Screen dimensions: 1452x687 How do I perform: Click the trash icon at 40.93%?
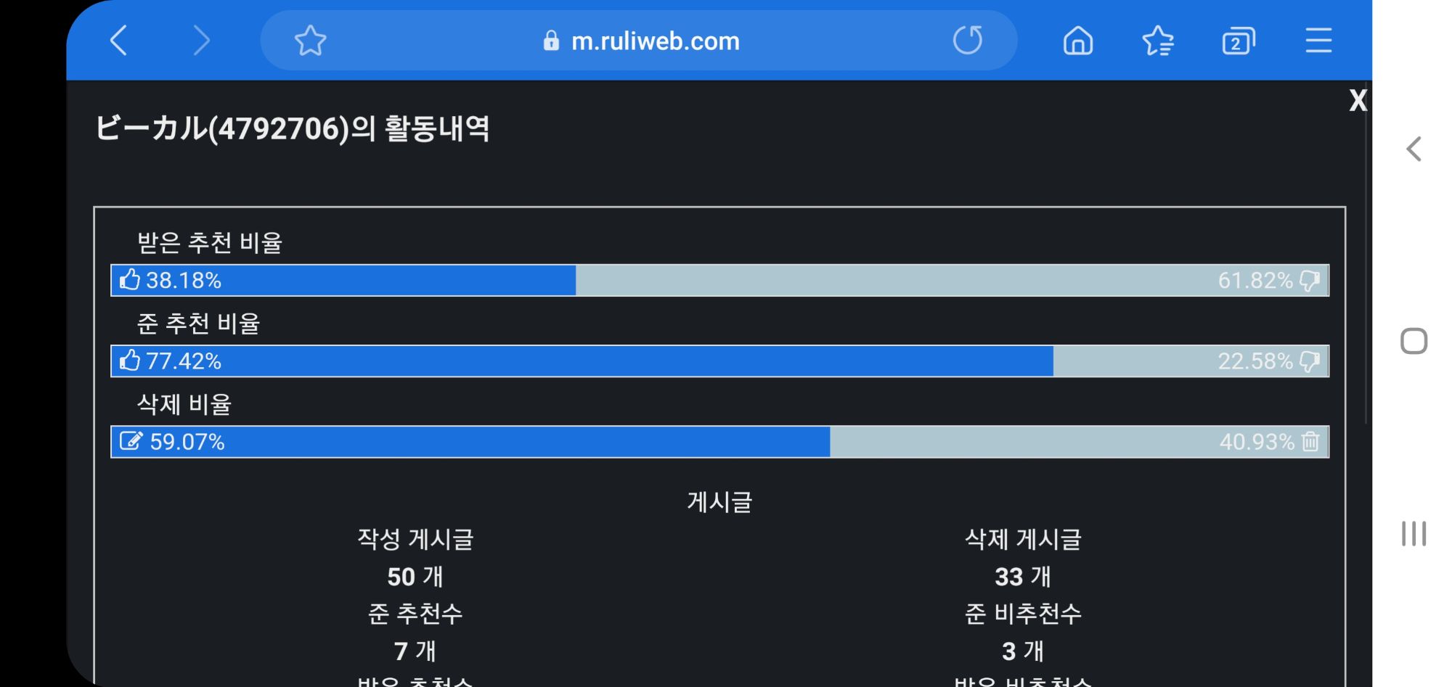(x=1310, y=441)
